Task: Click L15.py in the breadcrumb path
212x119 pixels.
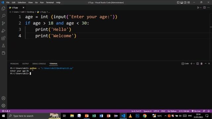Action: click(x=43, y=12)
